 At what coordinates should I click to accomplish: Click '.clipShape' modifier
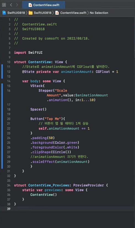point(40,152)
